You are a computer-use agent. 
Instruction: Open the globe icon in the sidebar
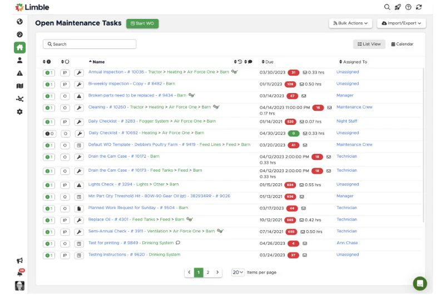pyautogui.click(x=19, y=22)
